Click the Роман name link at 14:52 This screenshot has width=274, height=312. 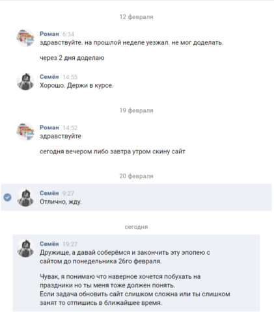[x=49, y=127]
